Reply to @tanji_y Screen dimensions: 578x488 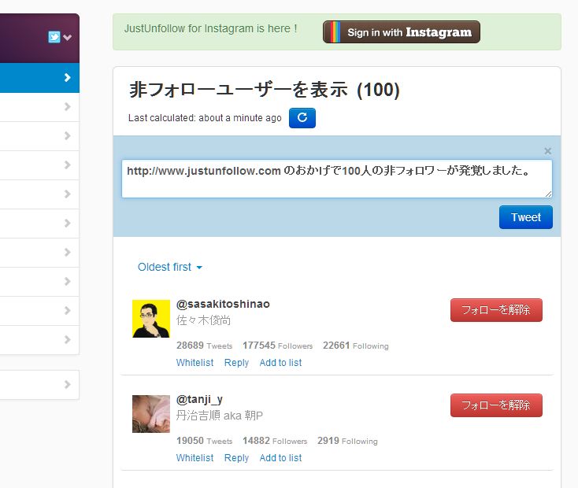(x=236, y=458)
